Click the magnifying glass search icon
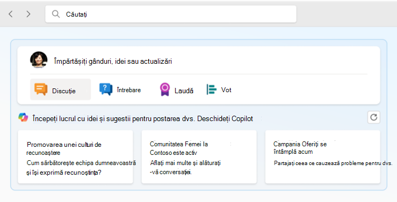 coord(56,14)
